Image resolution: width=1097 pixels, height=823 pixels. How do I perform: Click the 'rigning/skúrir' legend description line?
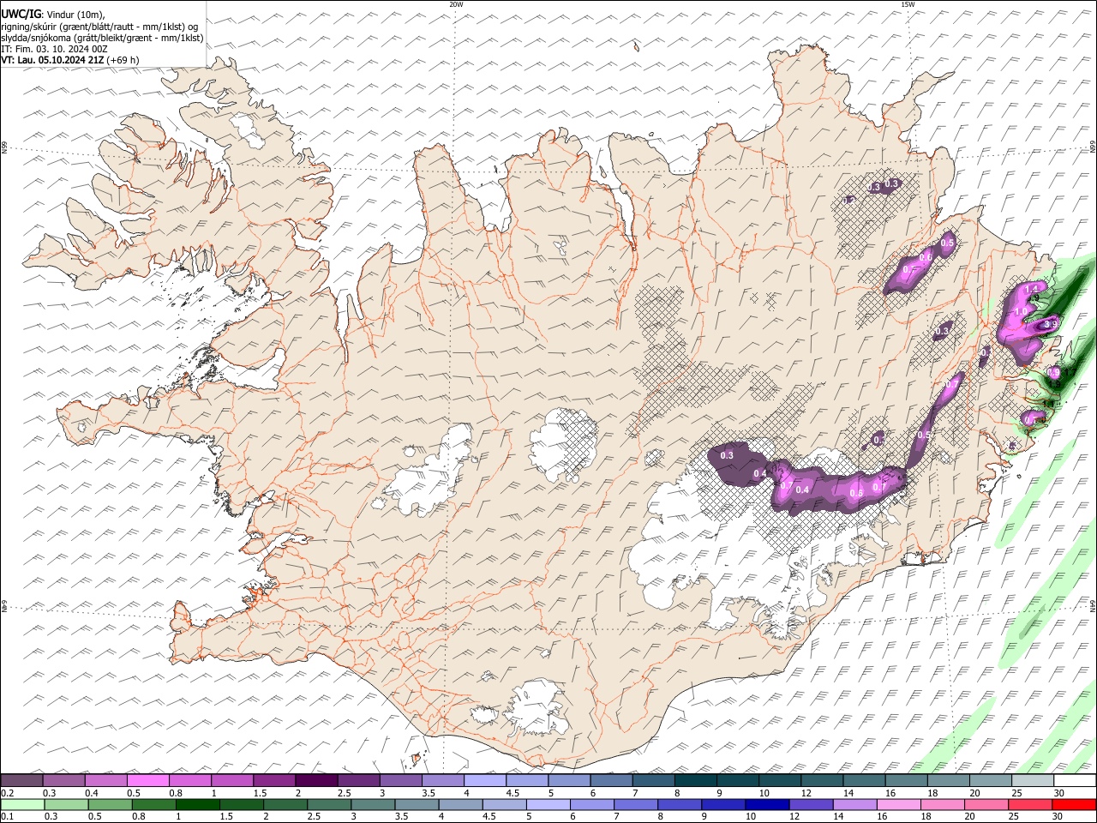(x=99, y=26)
